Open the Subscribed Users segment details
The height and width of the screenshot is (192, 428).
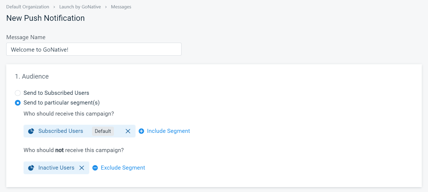(x=61, y=131)
